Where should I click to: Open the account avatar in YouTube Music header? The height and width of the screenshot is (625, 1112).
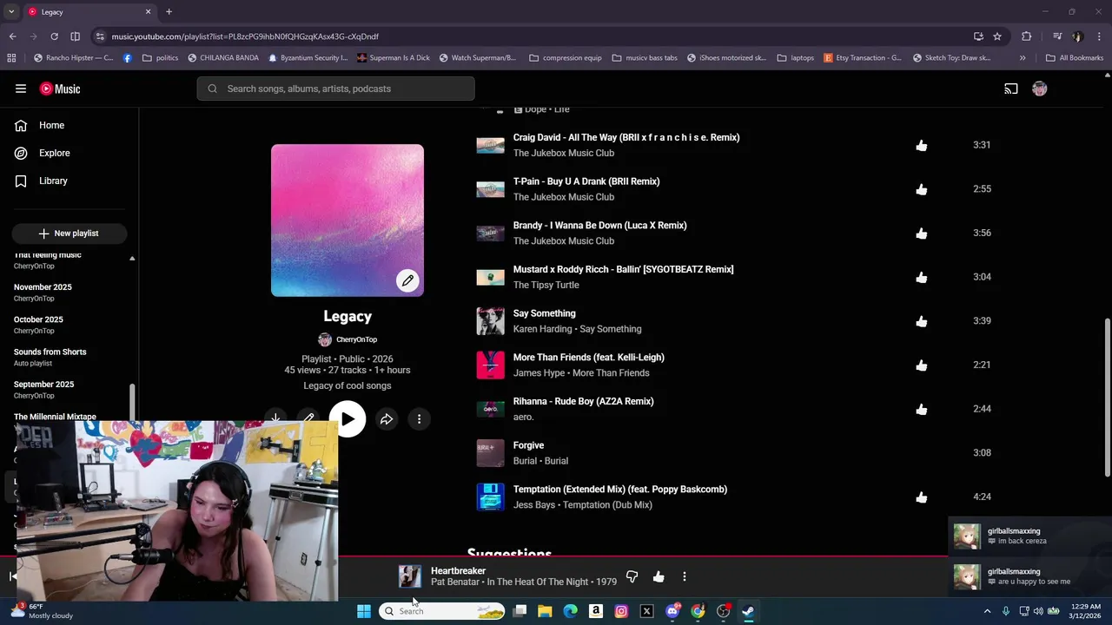point(1040,89)
